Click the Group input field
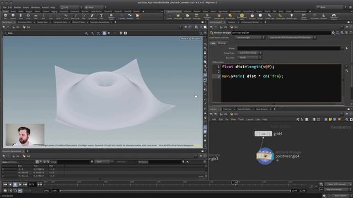 (x=289, y=48)
